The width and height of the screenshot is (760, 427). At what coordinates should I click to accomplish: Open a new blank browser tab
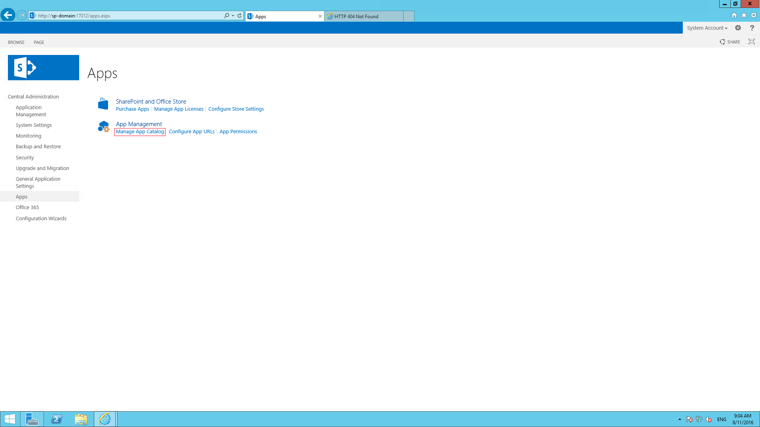coord(409,16)
